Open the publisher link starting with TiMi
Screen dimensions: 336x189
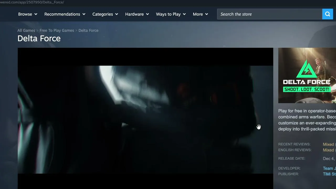pyautogui.click(x=329, y=174)
